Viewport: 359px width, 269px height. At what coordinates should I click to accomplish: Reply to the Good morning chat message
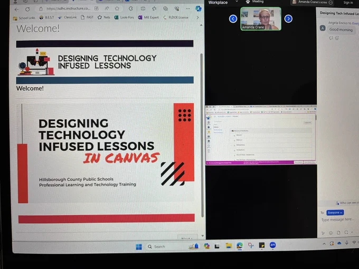pos(331,38)
